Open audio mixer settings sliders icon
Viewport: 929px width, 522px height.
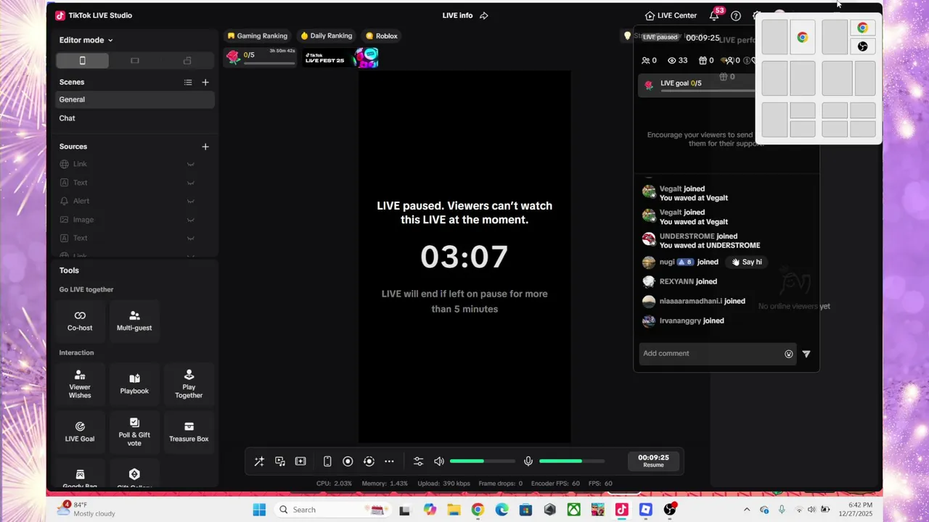(x=418, y=461)
